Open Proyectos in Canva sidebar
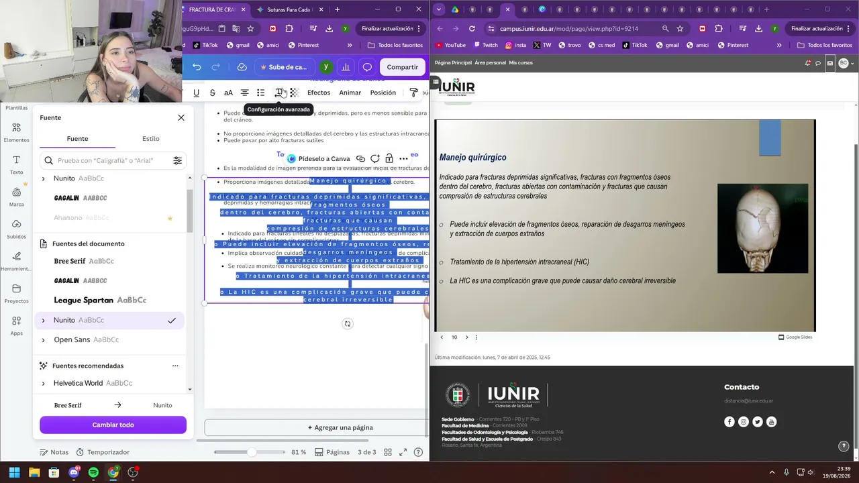 pos(16,293)
